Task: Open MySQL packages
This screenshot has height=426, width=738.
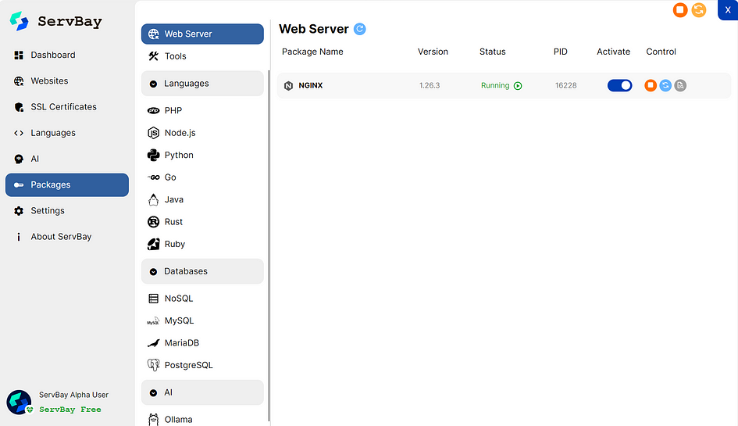Action: (x=202, y=320)
